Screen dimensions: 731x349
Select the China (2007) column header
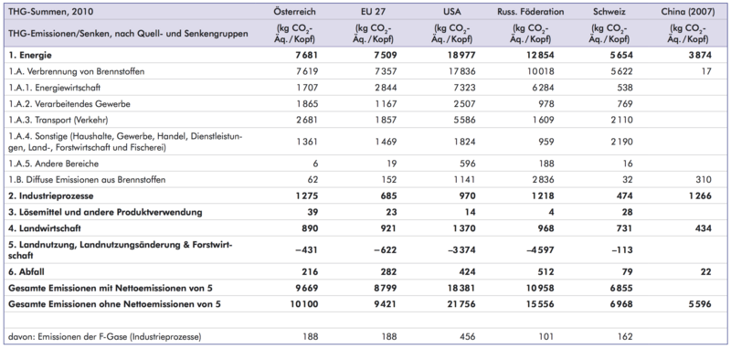(688, 12)
